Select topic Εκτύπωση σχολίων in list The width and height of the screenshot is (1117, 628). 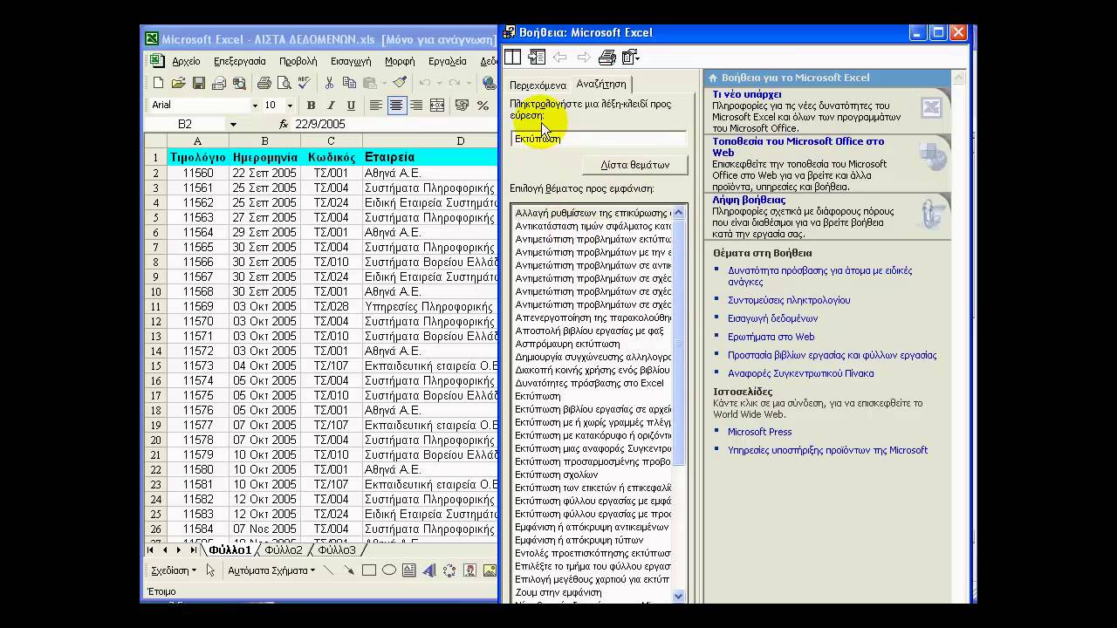click(x=557, y=474)
